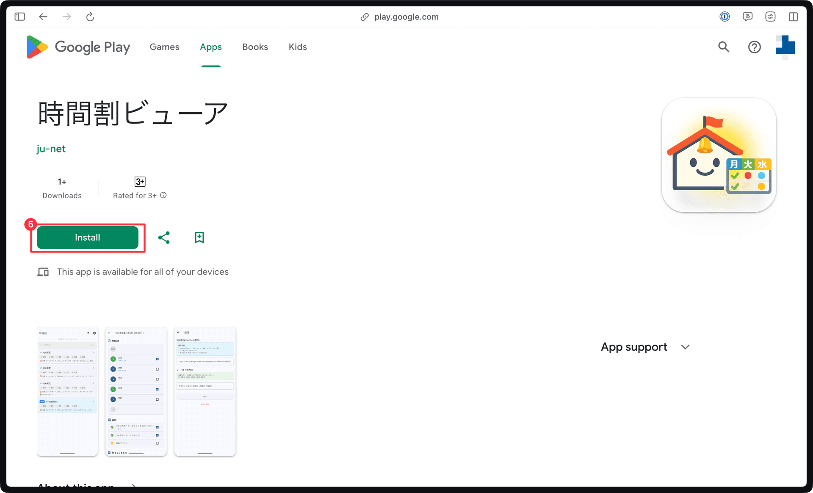Reload the current page
This screenshot has width=813, height=493.
tap(90, 17)
